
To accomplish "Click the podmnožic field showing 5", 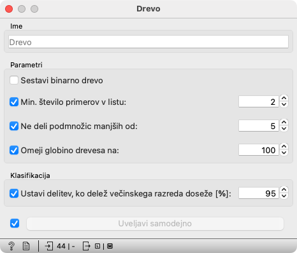I will coord(259,126).
